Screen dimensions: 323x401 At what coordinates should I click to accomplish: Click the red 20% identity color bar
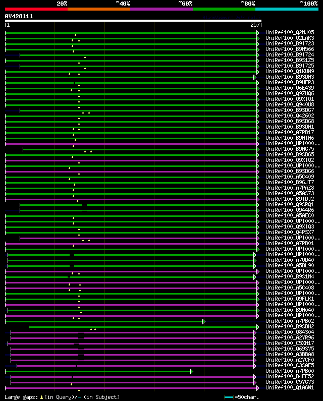click(36, 9)
